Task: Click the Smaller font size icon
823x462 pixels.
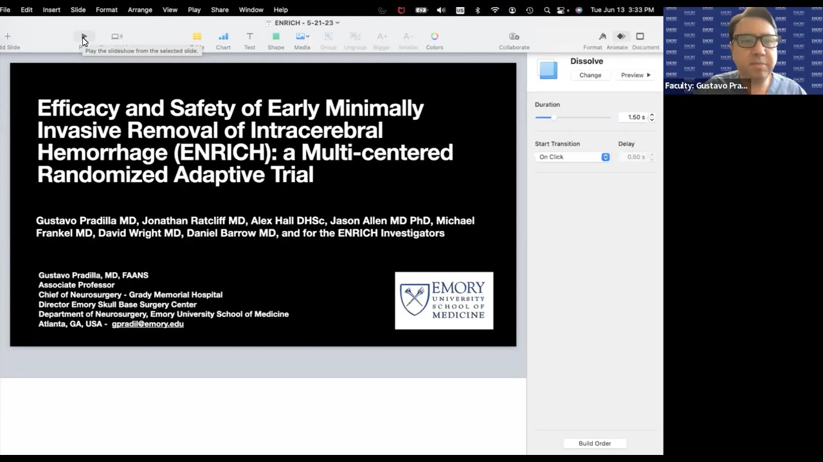Action: [x=408, y=37]
